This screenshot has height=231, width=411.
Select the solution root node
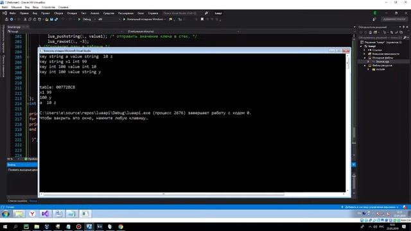click(381, 42)
